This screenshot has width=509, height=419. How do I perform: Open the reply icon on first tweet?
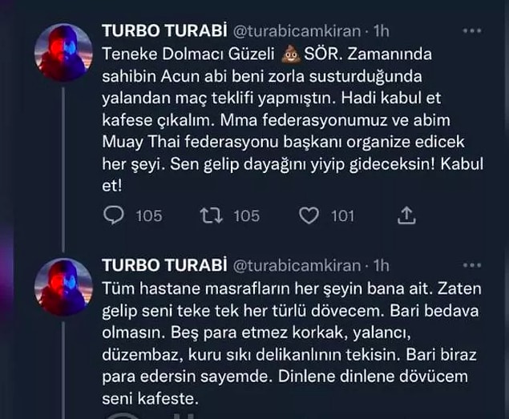[113, 216]
